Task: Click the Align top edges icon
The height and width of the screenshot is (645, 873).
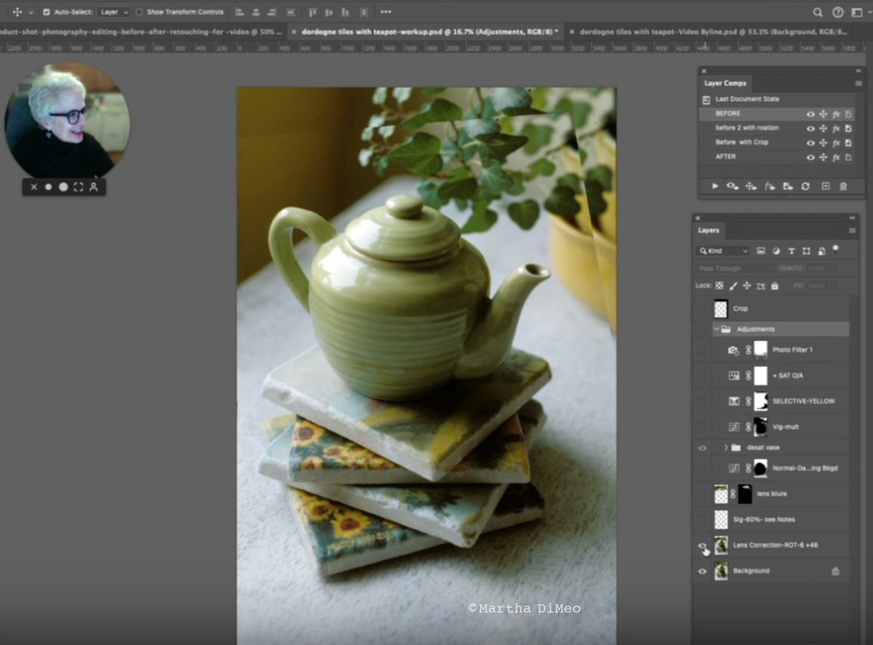Action: pos(313,12)
